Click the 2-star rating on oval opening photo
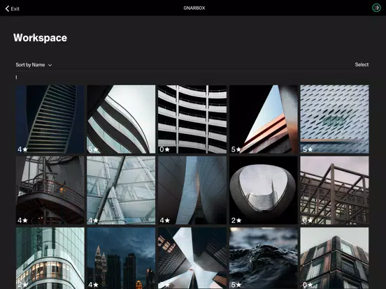 [x=236, y=221]
